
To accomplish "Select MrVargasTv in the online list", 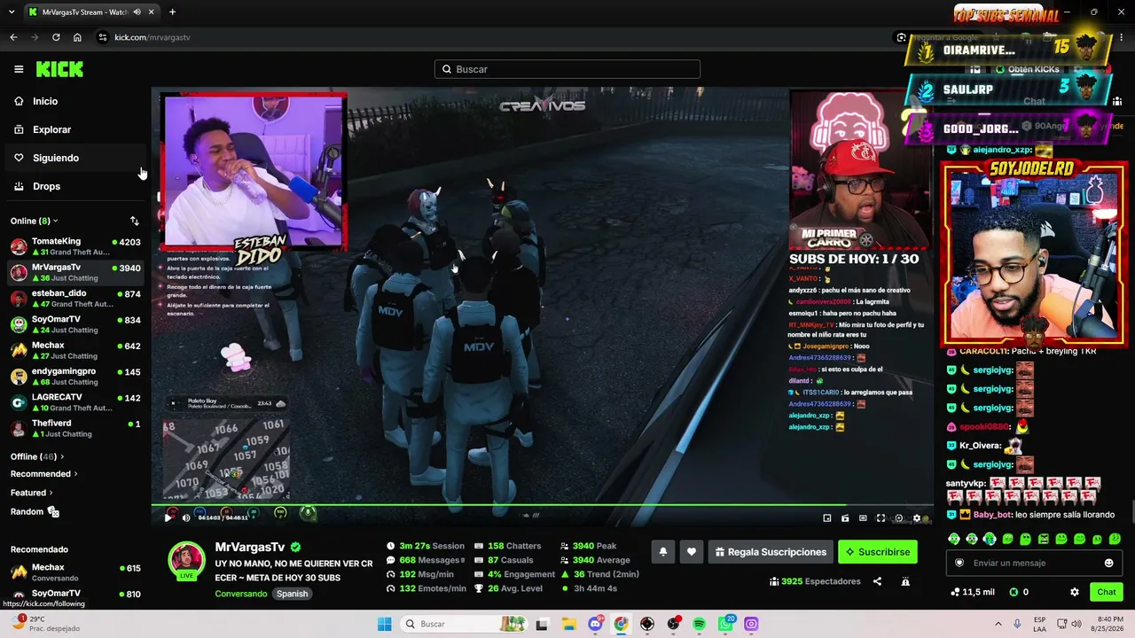I will [x=75, y=272].
